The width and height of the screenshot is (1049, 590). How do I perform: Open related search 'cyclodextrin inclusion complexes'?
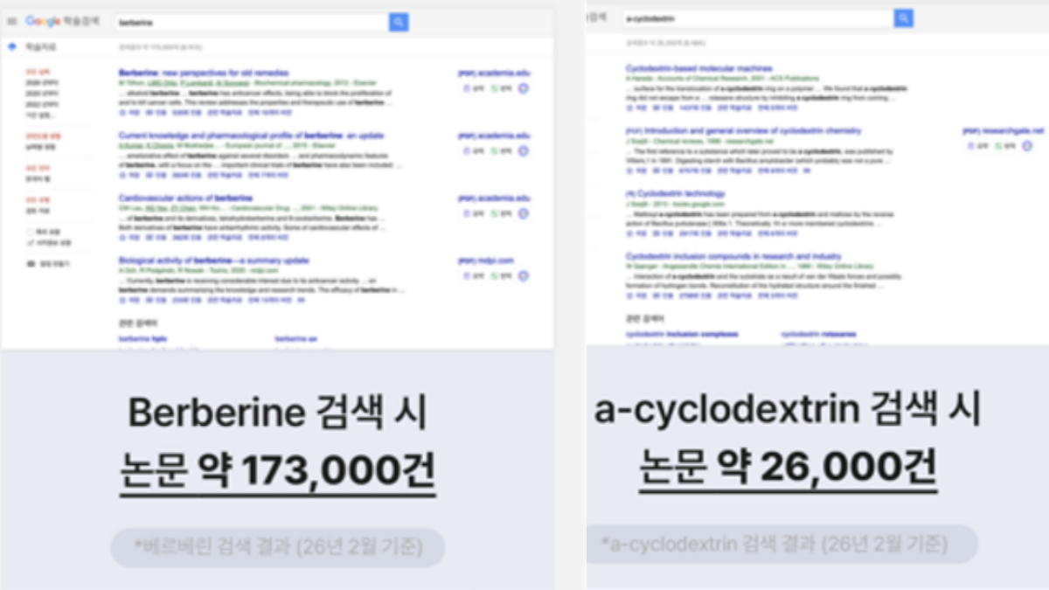point(682,334)
